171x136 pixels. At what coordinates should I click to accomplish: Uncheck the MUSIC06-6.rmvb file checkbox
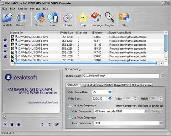[12, 49]
